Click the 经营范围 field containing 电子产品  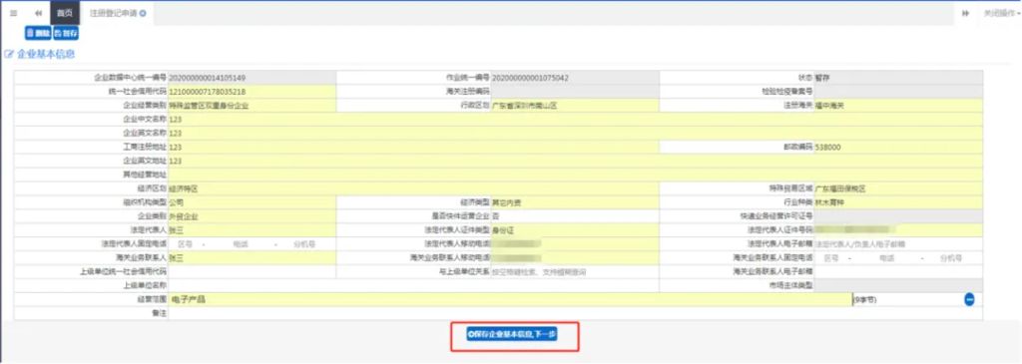point(510,299)
